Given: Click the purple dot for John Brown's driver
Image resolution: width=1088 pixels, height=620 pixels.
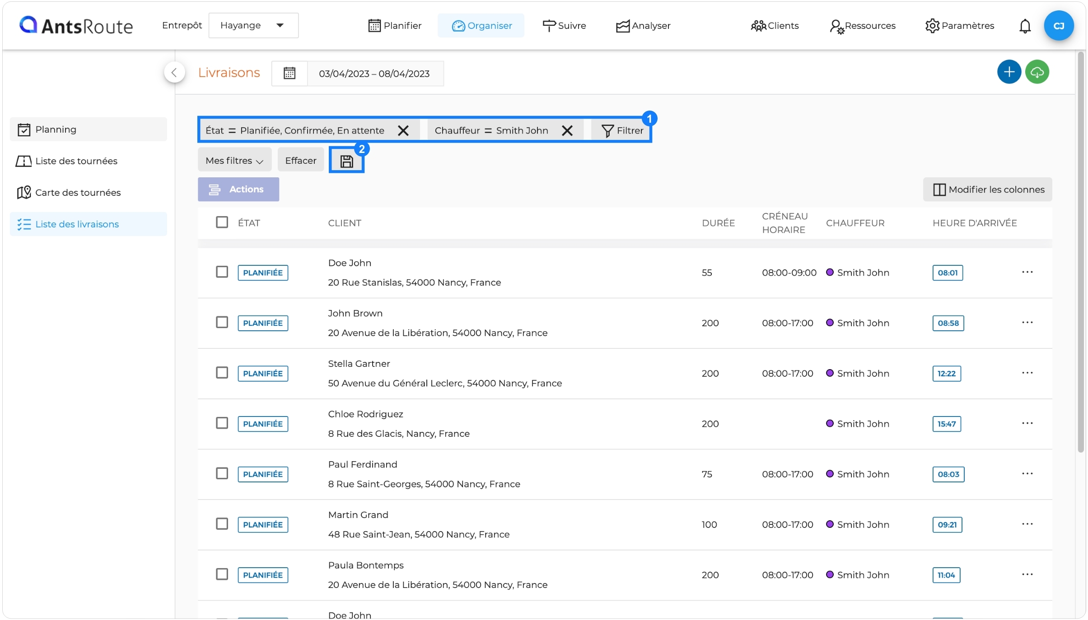Looking at the screenshot, I should click(x=829, y=323).
